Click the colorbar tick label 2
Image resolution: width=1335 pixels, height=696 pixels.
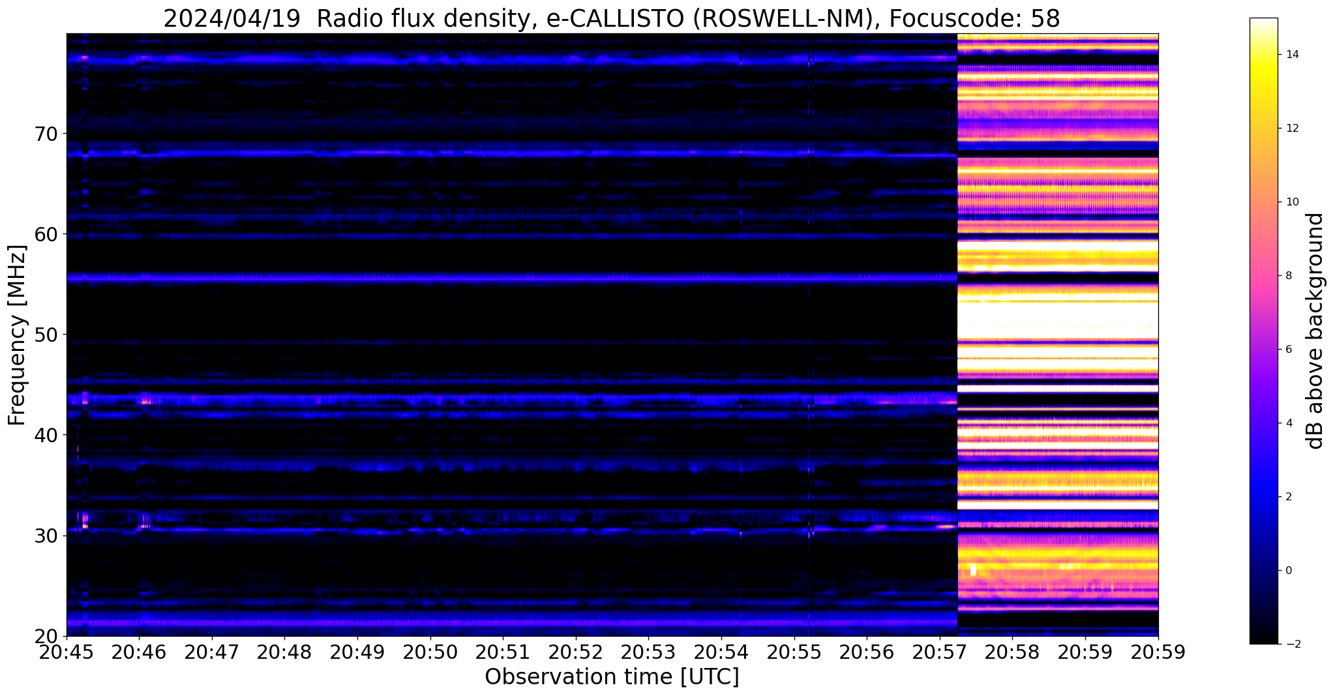point(1287,497)
